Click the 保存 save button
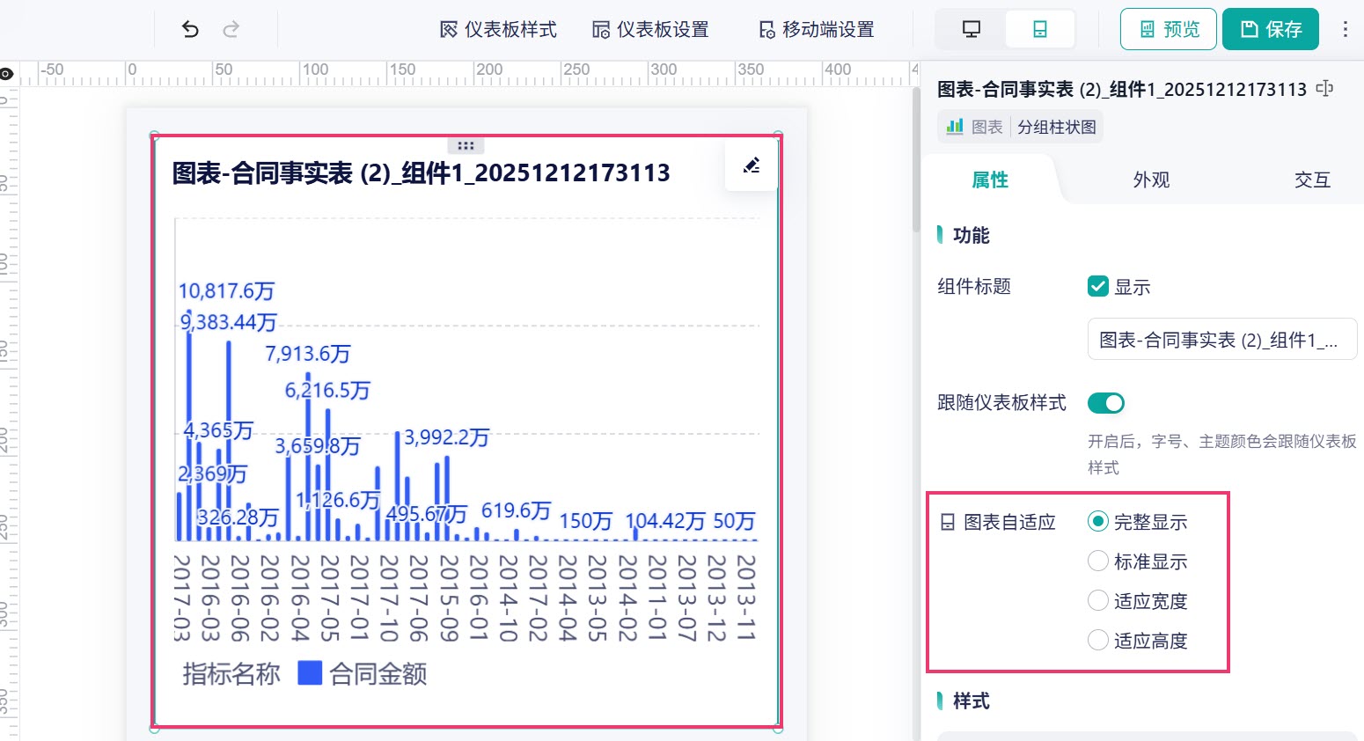This screenshot has height=741, width=1364. pyautogui.click(x=1271, y=29)
